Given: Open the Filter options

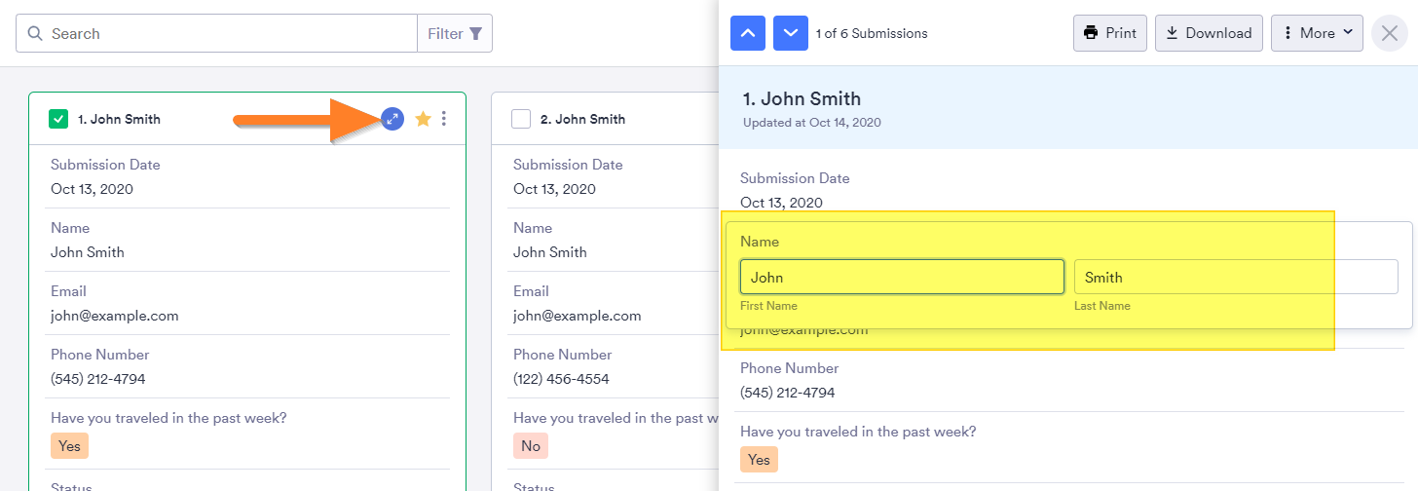Looking at the screenshot, I should pyautogui.click(x=455, y=33).
